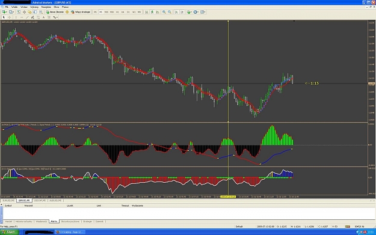This screenshot has width=376, height=235.
Task: Open the Handel terminal tab
Action: (8, 222)
